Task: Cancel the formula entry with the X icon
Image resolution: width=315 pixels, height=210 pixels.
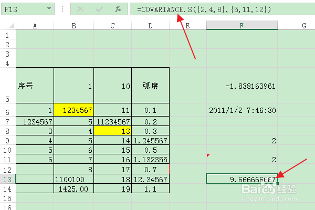Action: (80, 9)
